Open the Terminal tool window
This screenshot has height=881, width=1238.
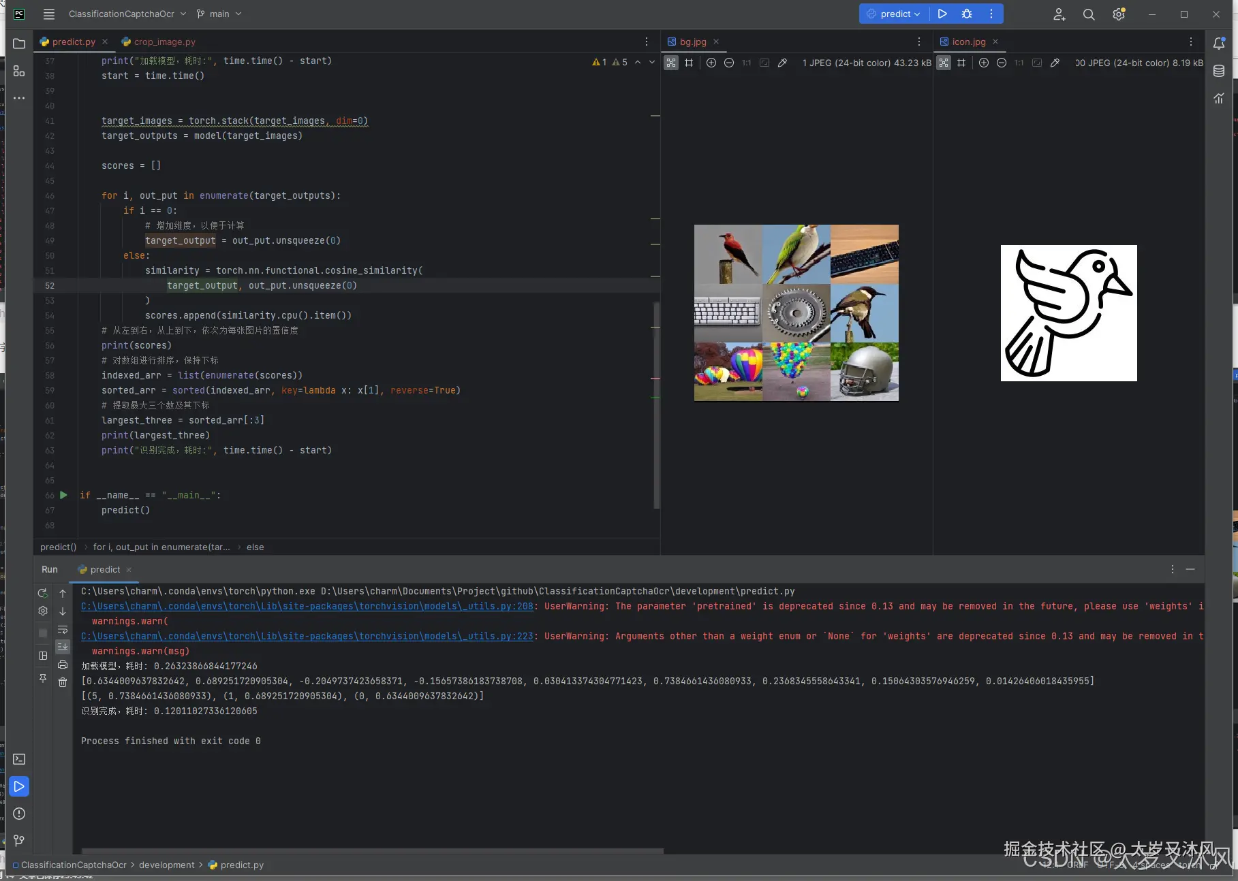(x=19, y=759)
